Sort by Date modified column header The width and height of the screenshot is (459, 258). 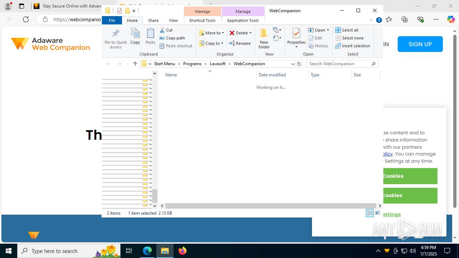coord(282,75)
